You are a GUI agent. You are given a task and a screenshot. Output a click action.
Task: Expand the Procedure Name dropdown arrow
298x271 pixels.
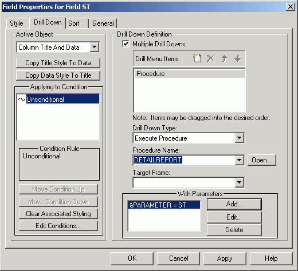(x=239, y=160)
